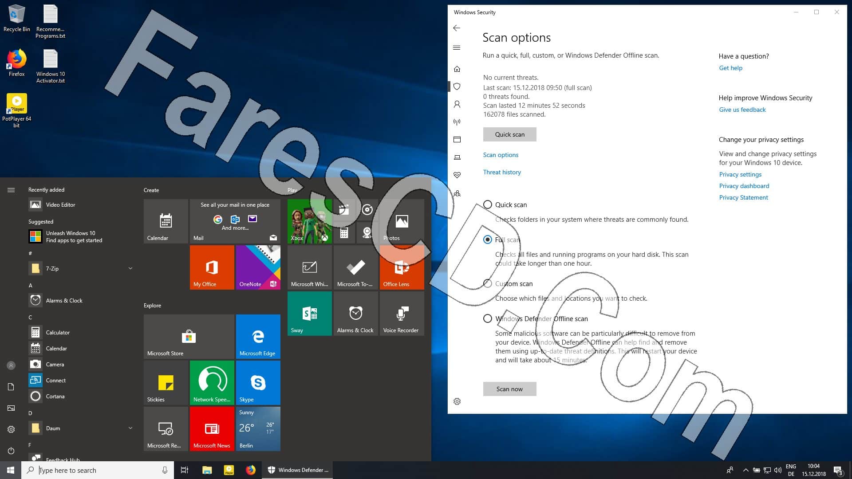
Task: Click the Scan now button
Action: (x=509, y=389)
